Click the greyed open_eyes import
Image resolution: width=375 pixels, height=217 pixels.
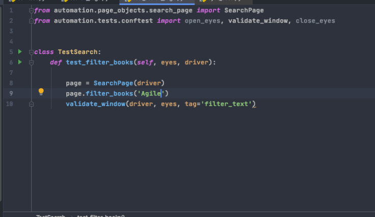(202, 21)
